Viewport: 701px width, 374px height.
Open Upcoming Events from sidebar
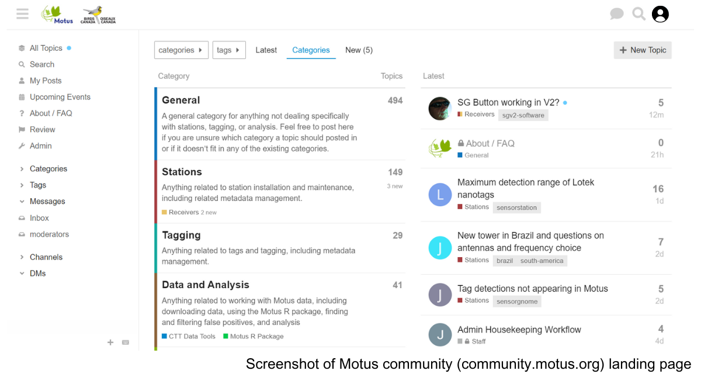click(60, 97)
